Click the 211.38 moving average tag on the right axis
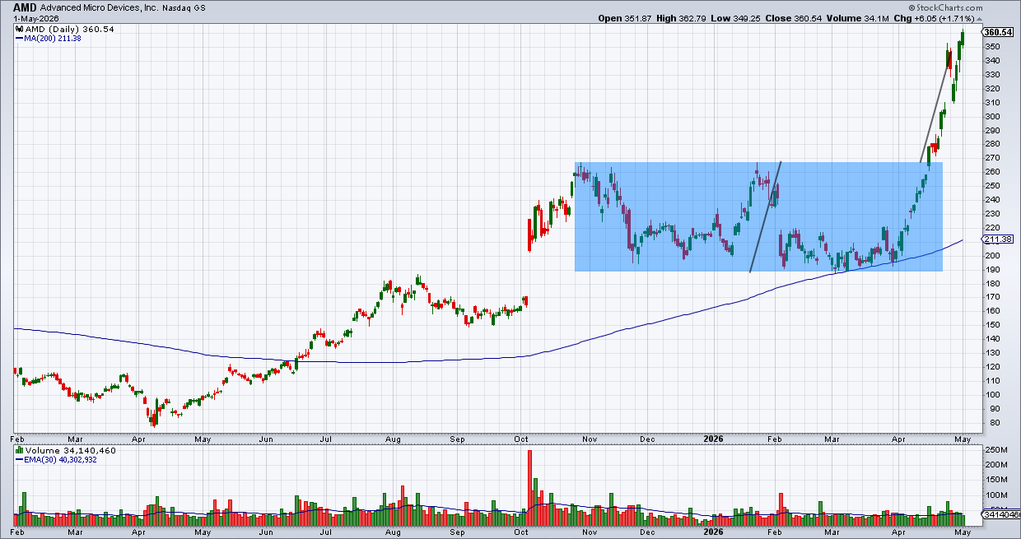The height and width of the screenshot is (539, 1021). click(998, 239)
